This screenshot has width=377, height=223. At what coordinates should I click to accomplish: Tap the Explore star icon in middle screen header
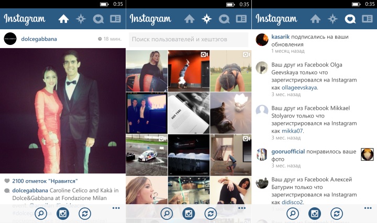click(207, 19)
